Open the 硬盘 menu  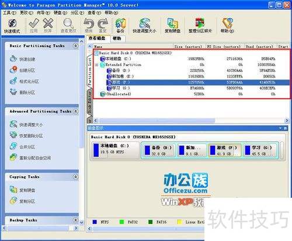tap(60, 13)
